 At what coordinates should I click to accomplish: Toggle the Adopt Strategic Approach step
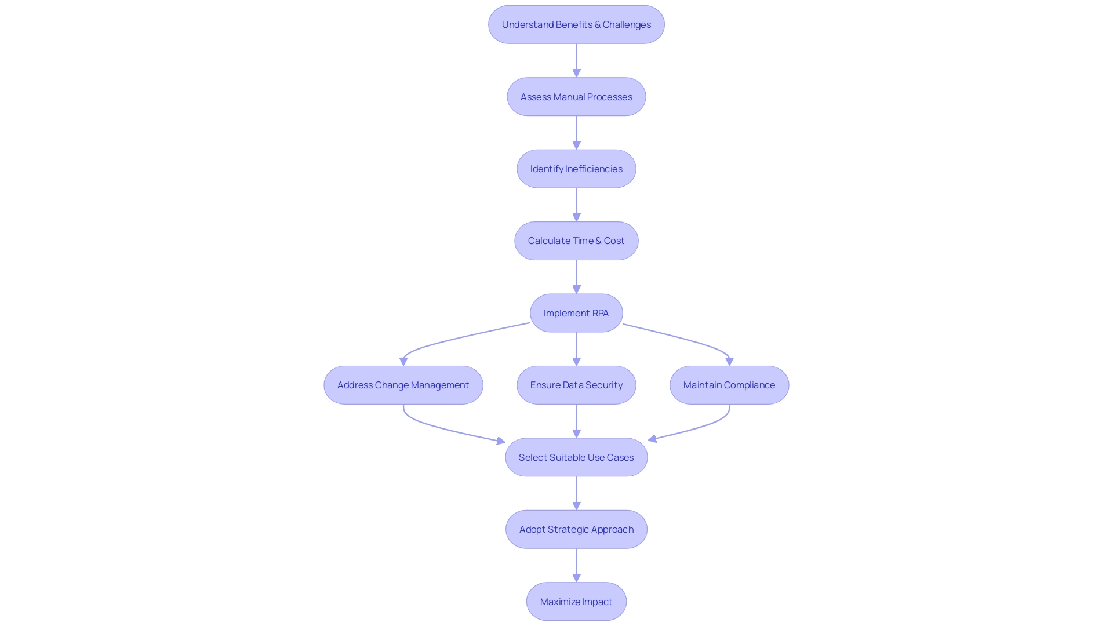(x=576, y=529)
